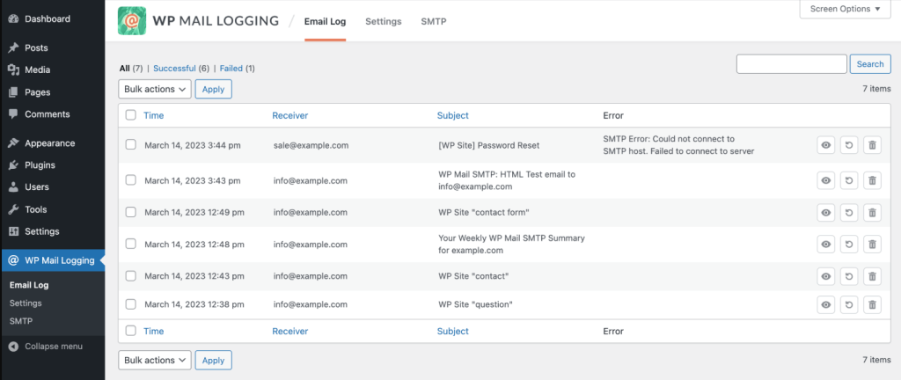Filter by Successful emails
Viewport: 901px width, 380px height.
click(x=175, y=69)
